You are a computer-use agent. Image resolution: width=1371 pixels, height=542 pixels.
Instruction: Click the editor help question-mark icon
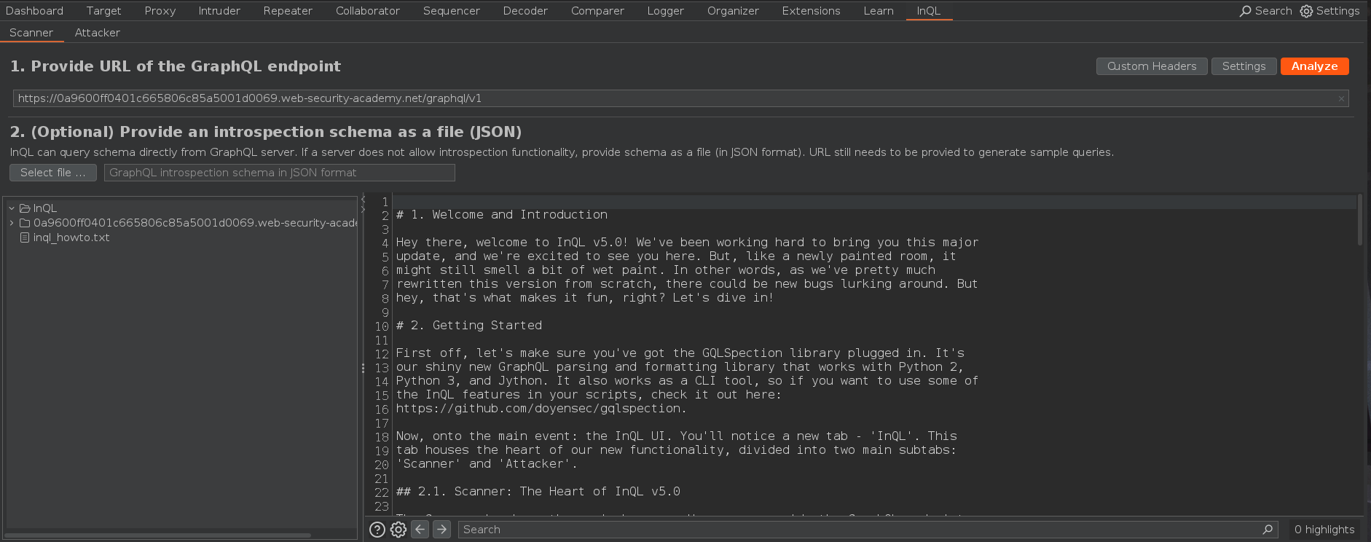pyautogui.click(x=377, y=530)
